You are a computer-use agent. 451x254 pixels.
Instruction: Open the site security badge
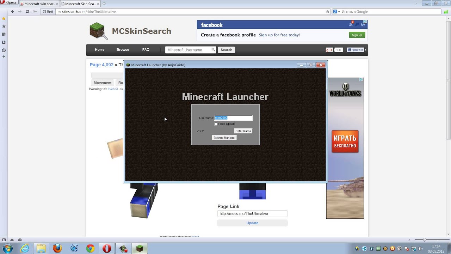click(48, 12)
